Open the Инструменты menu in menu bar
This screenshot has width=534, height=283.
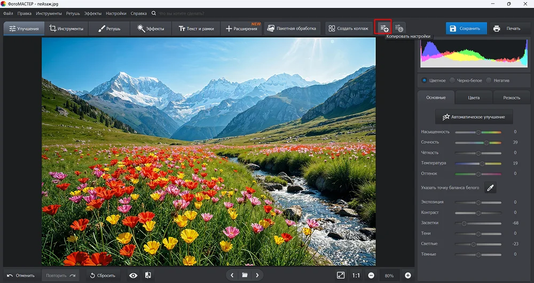pos(49,13)
